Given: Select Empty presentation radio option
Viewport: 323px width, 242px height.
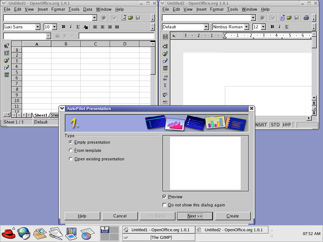Looking at the screenshot, I should click(x=71, y=142).
